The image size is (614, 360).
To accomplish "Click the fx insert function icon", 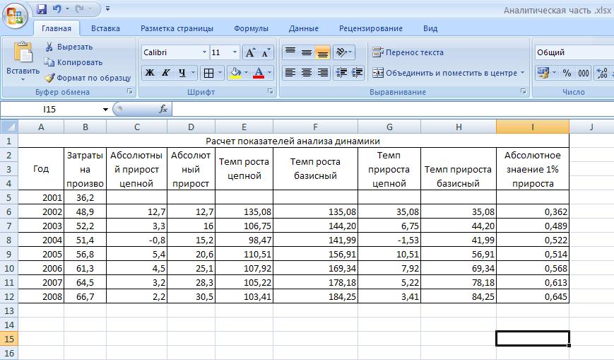I will pos(163,109).
